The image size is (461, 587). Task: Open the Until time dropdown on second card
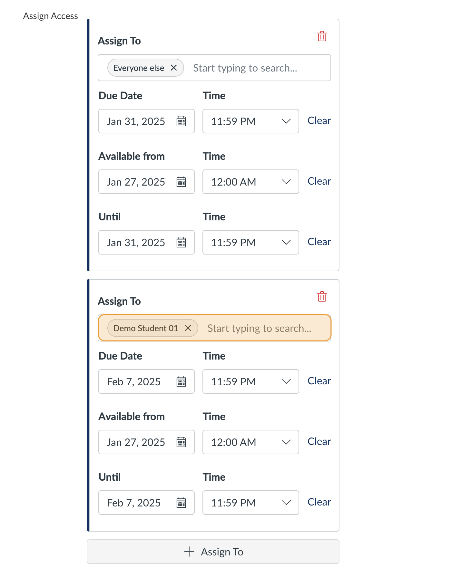tap(286, 503)
